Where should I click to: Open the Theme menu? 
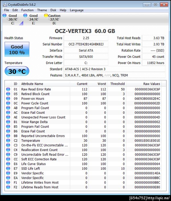tap(42, 10)
